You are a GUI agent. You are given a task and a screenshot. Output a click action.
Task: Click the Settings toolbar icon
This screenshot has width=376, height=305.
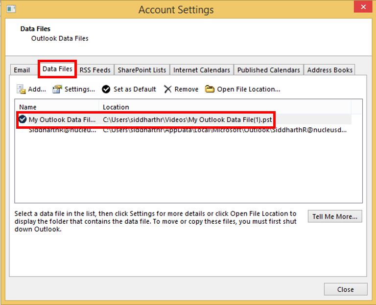[57, 89]
